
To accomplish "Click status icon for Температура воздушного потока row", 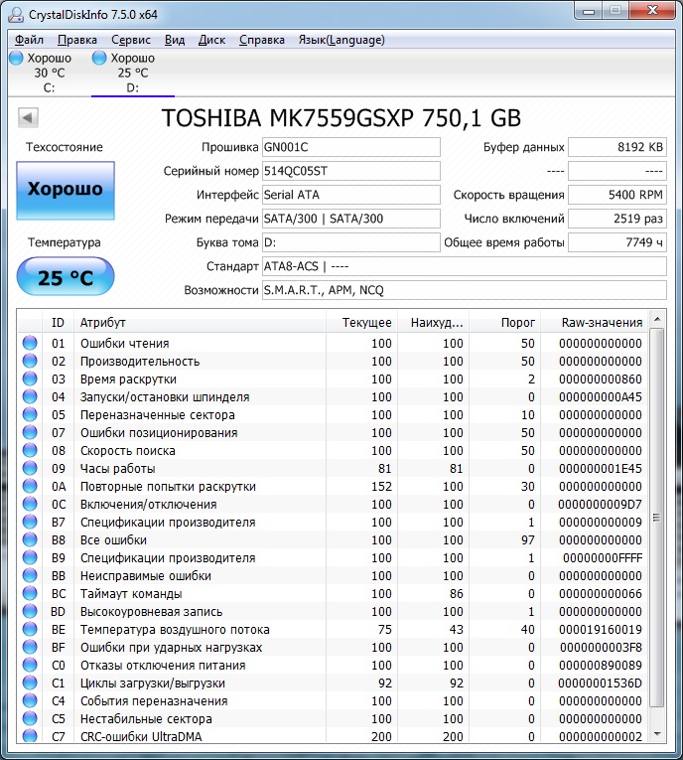I will 30,629.
